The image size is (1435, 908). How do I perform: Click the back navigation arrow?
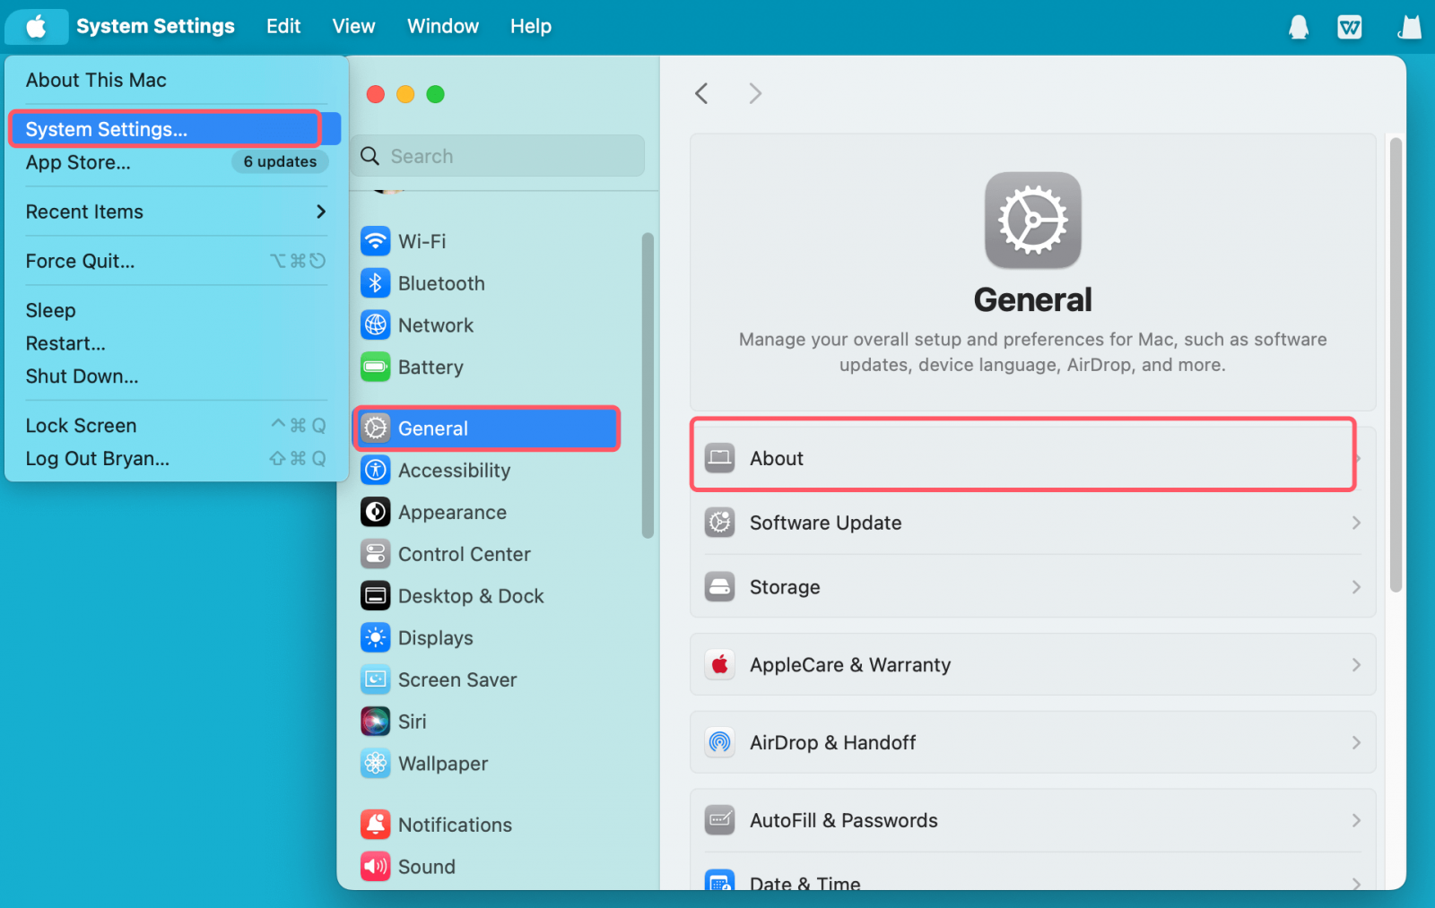point(701,93)
